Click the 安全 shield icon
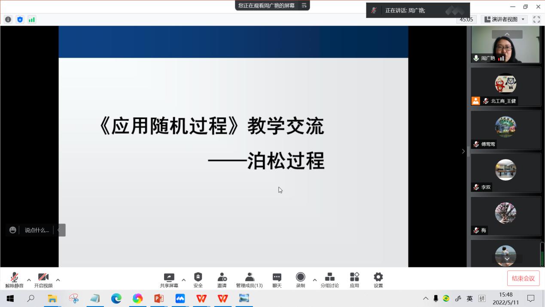The width and height of the screenshot is (545, 307). pyautogui.click(x=198, y=277)
